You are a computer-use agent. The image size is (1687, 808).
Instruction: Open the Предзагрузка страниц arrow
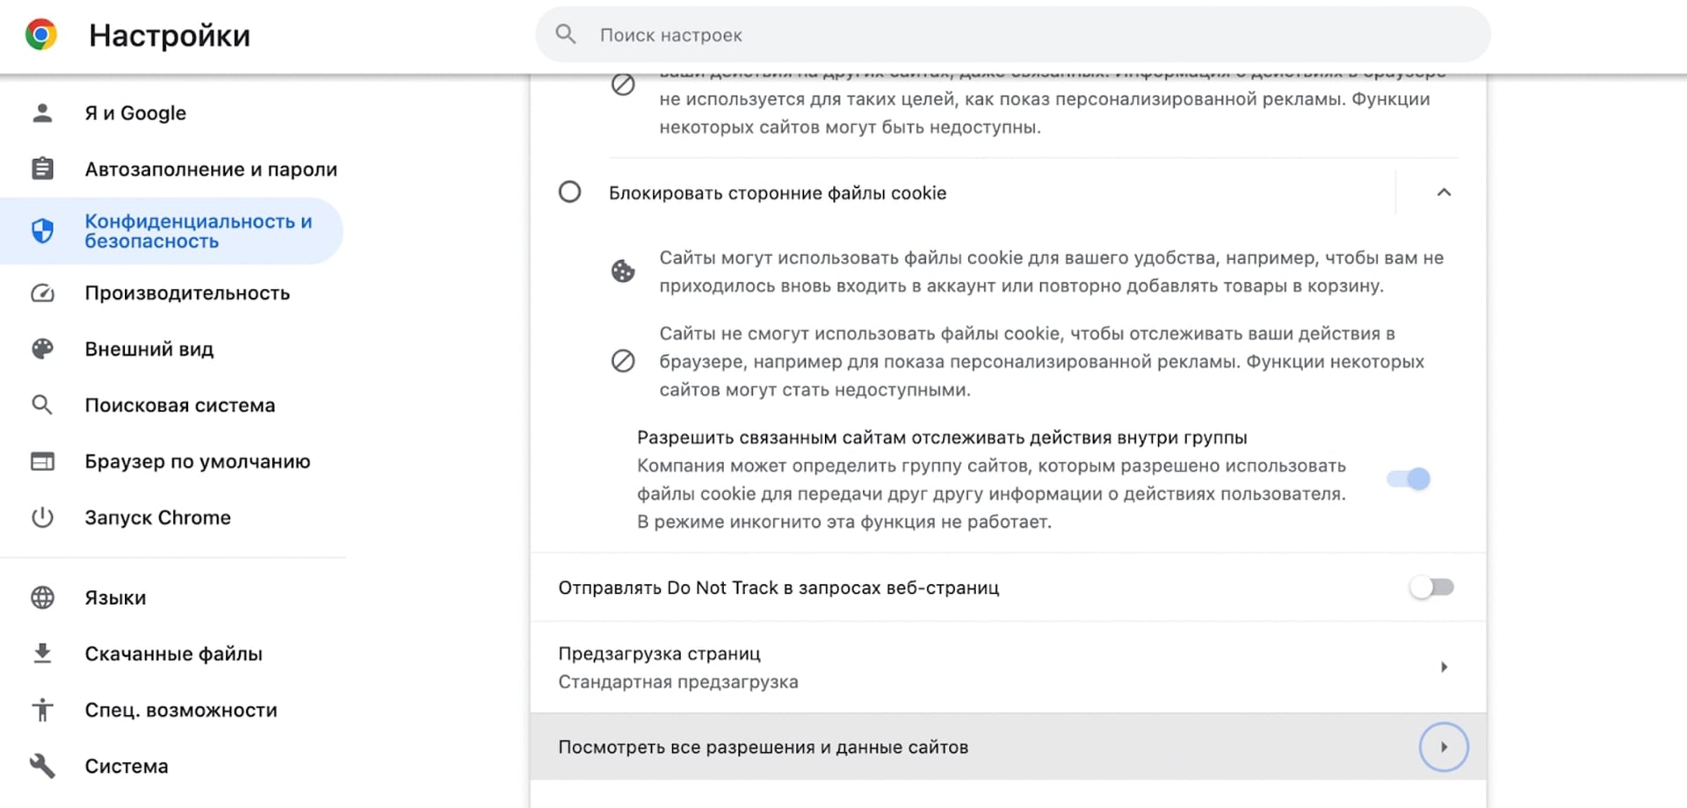(x=1444, y=667)
